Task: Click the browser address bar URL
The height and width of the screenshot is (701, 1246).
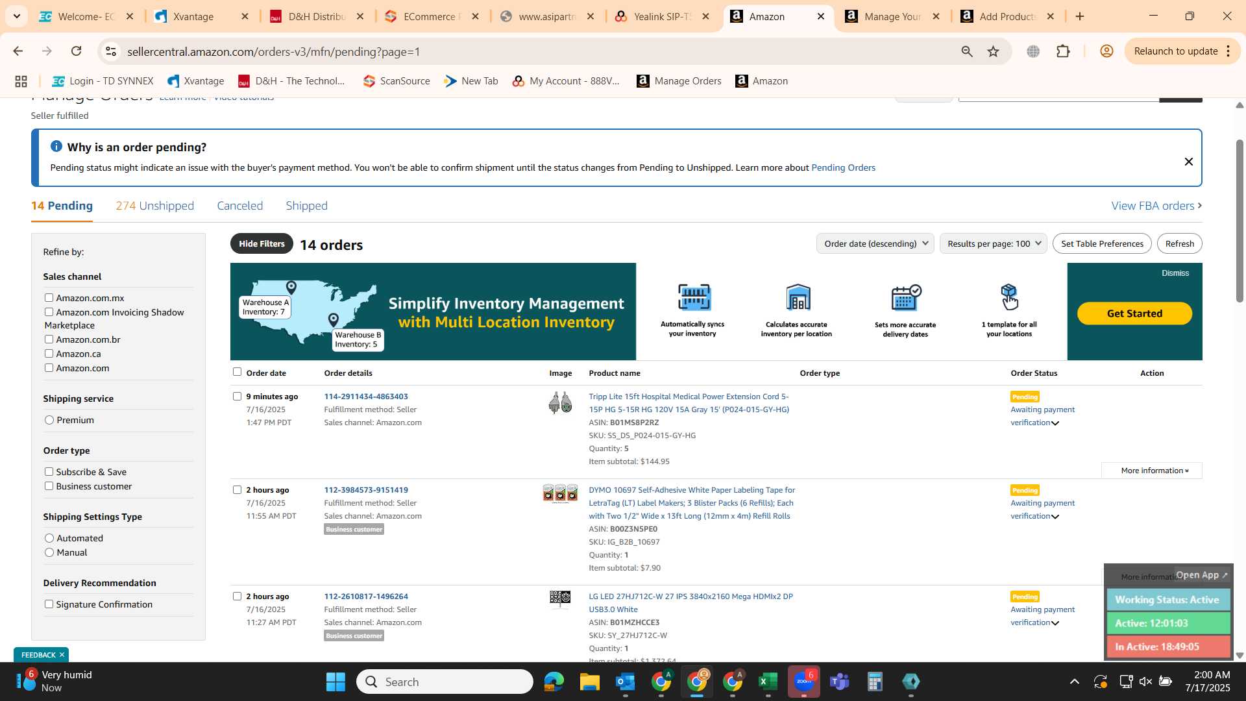Action: 273,51
